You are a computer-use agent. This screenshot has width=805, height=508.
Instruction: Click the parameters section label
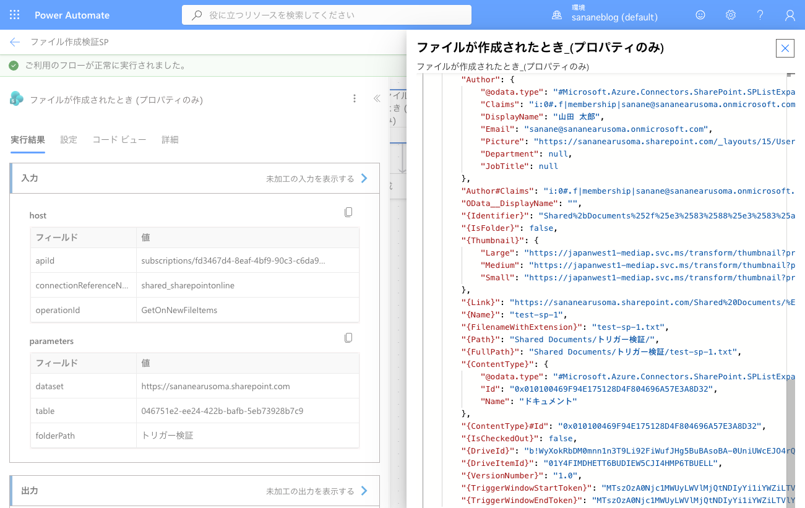[x=51, y=341]
